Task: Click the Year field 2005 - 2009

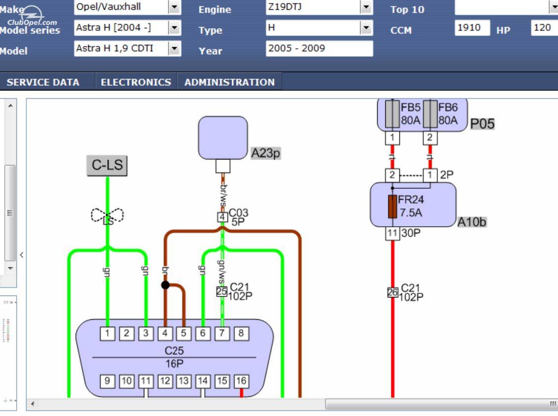Action: pos(319,48)
